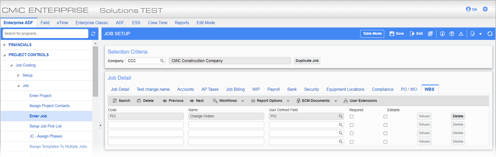Click Delete button for PCI row
The height and width of the screenshot is (157, 496).
pyautogui.click(x=458, y=116)
